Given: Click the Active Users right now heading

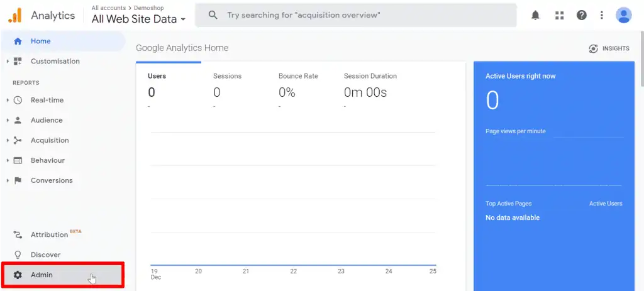Looking at the screenshot, I should pyautogui.click(x=520, y=76).
